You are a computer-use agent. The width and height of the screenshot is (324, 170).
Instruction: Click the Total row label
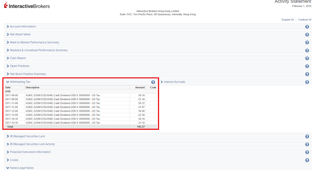pos(10,127)
